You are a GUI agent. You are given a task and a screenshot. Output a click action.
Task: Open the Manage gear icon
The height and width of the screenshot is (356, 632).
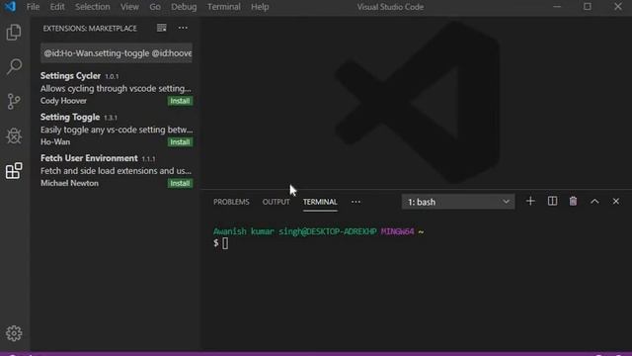click(14, 333)
